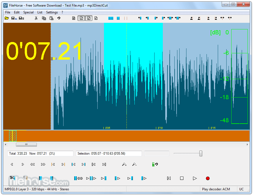Viewport: 253px width, 195px height.
Task: Toggle the page 1 view button
Action: coord(81,18)
